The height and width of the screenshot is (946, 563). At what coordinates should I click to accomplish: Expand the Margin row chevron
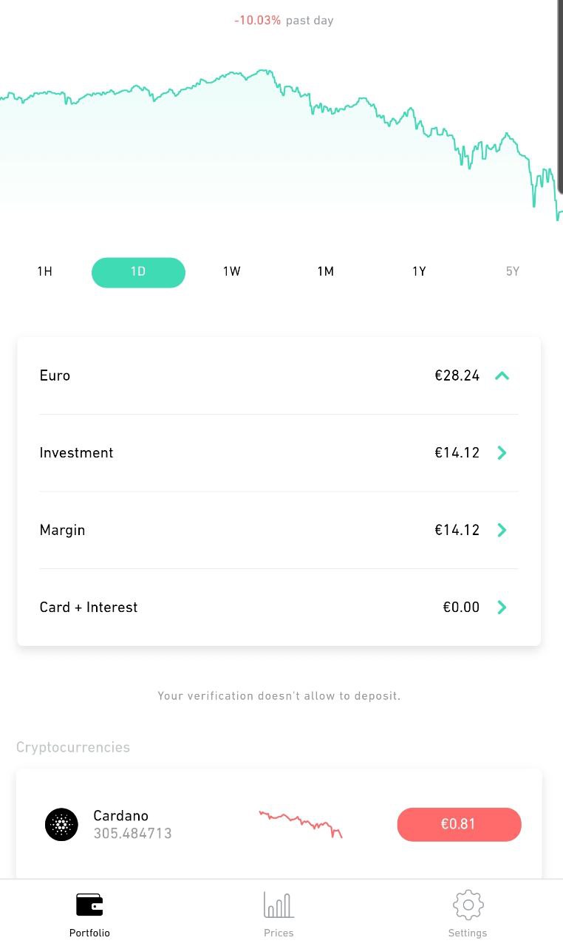502,530
